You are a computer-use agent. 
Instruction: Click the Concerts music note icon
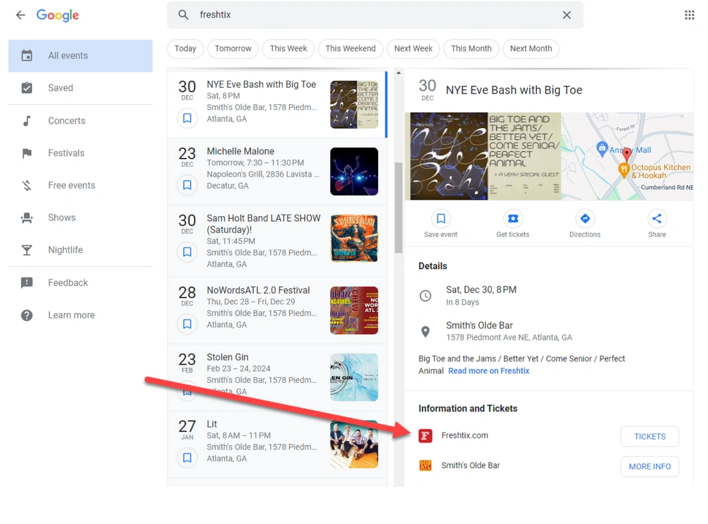coord(27,121)
